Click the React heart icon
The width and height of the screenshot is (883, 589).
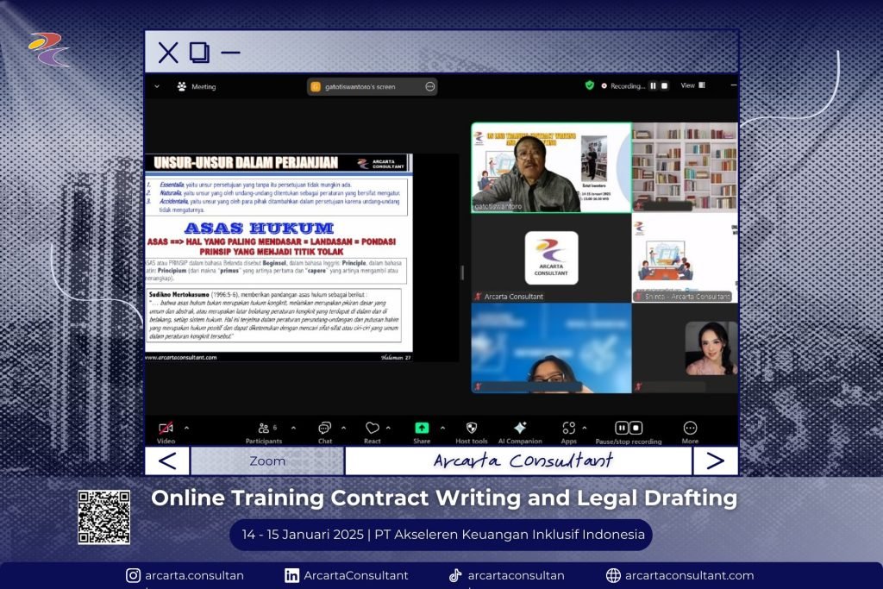pyautogui.click(x=372, y=429)
